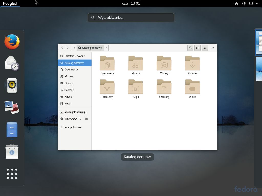The image size is (262, 196).
Task: Open the Software store from the dock
Action: 12,152
